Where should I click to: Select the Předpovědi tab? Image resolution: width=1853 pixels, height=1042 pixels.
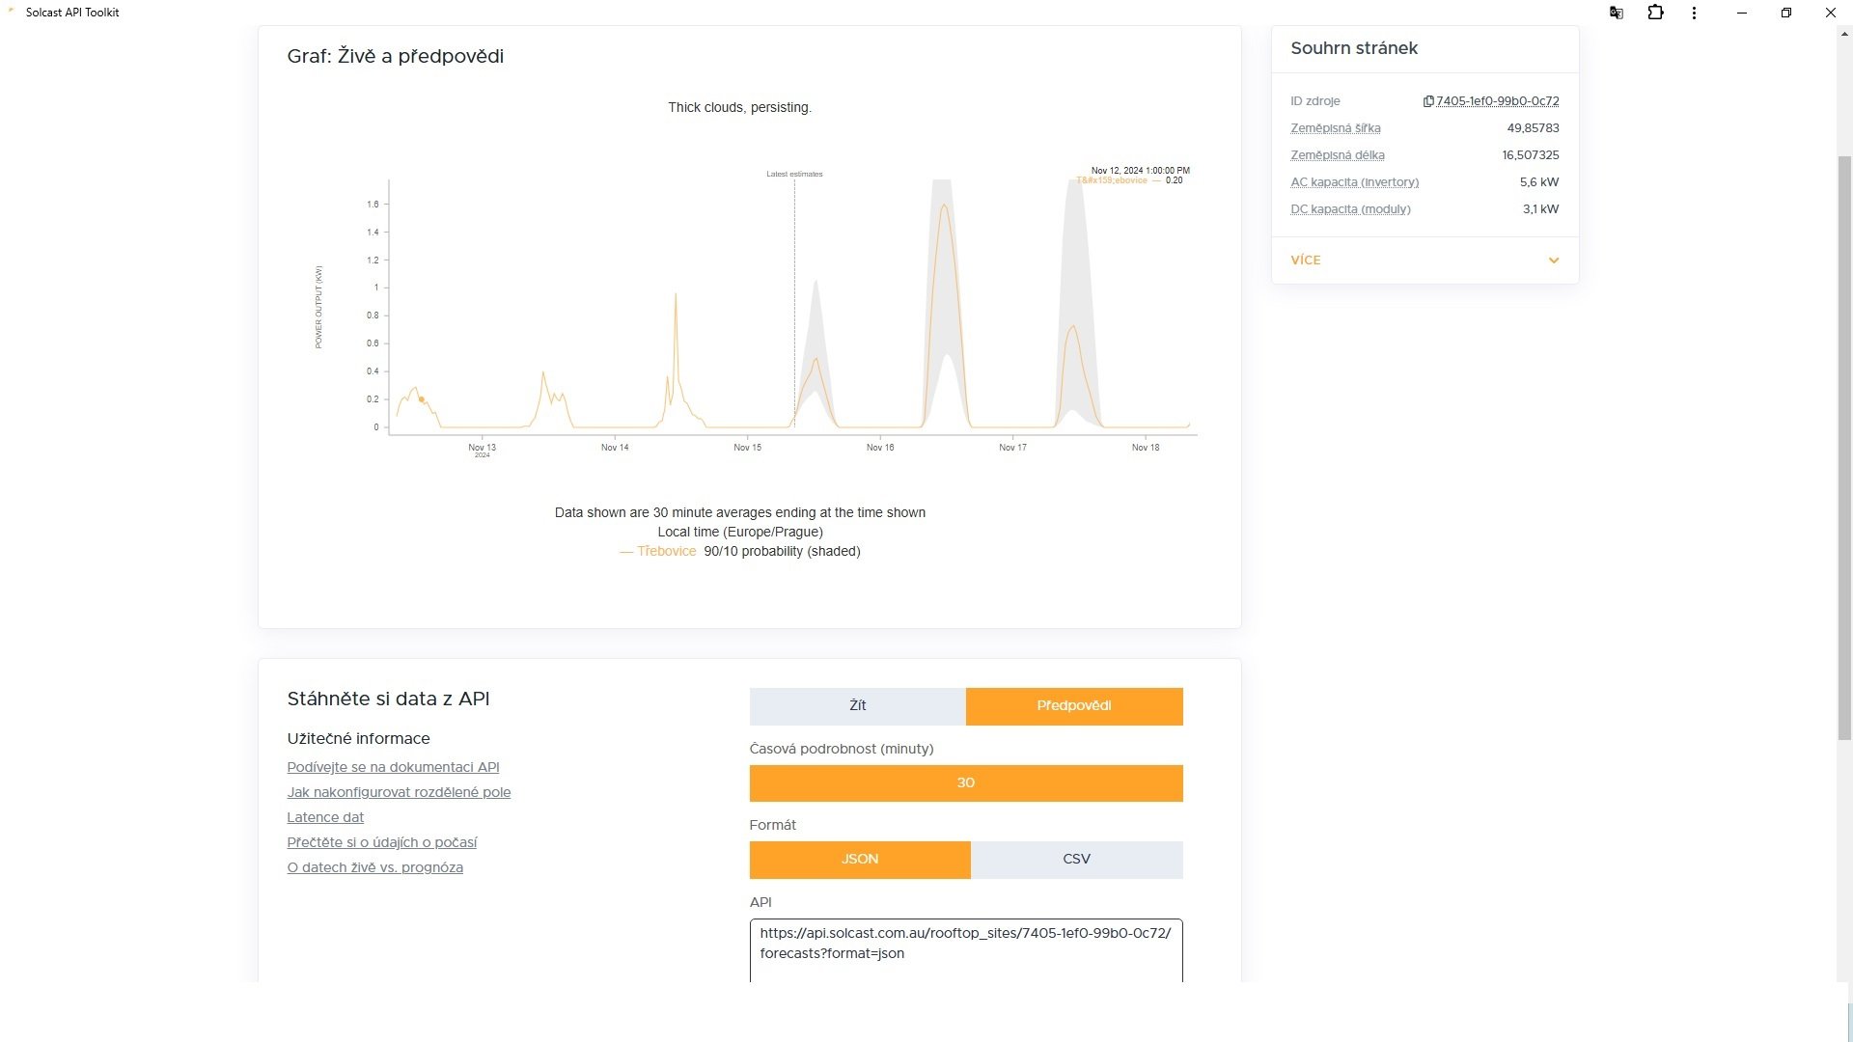pos(1073,705)
